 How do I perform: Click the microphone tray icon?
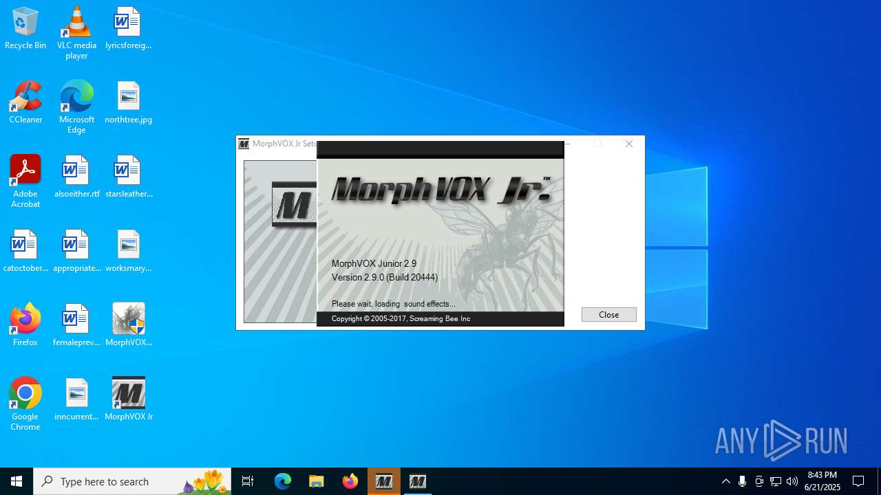click(742, 481)
